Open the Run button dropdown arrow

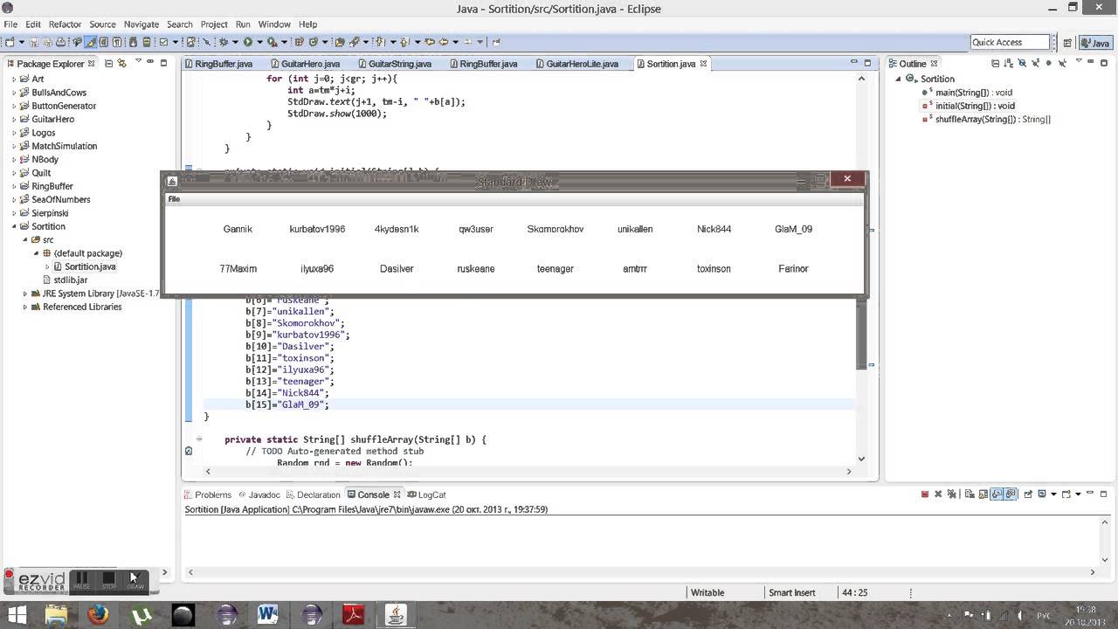click(x=259, y=42)
